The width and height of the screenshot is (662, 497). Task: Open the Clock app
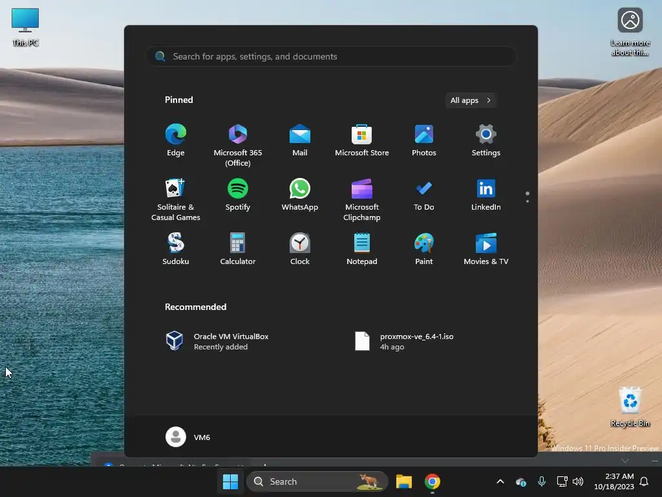tap(300, 249)
